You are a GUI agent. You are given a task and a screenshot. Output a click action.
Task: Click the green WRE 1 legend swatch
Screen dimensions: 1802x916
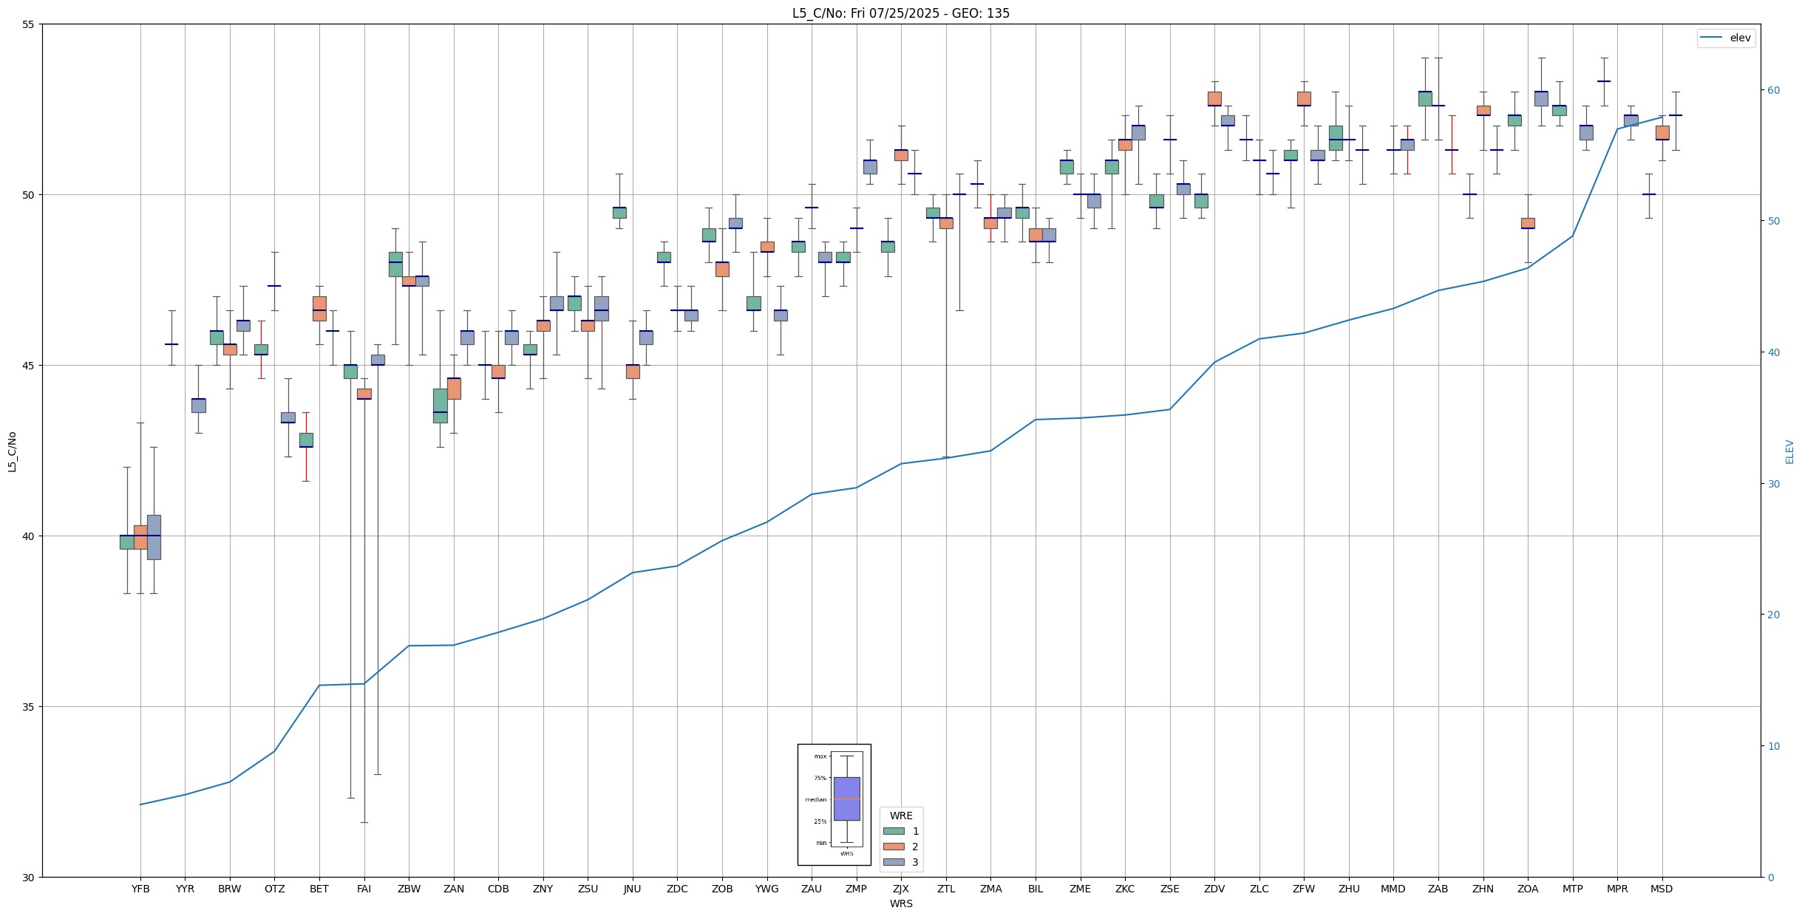click(x=894, y=831)
